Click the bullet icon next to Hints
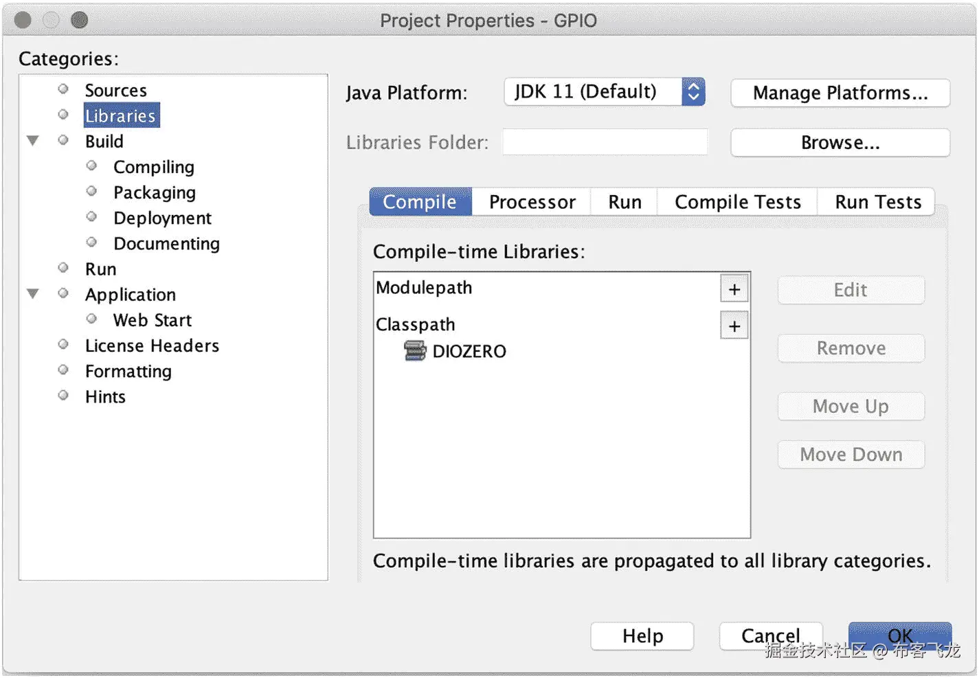 pyautogui.click(x=63, y=396)
